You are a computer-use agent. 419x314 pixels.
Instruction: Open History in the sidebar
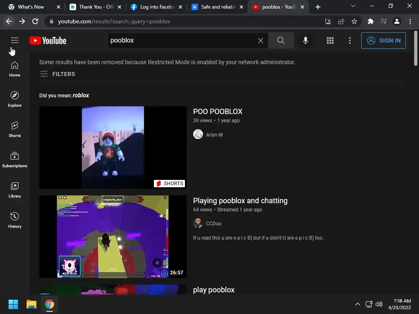15,220
